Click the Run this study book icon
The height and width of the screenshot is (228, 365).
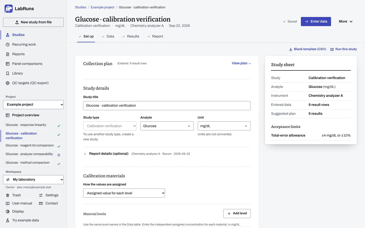pyautogui.click(x=332, y=49)
